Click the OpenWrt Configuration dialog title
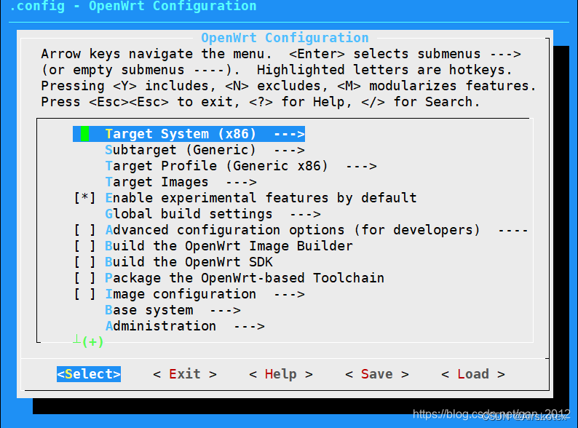The height and width of the screenshot is (428, 578). tap(285, 38)
